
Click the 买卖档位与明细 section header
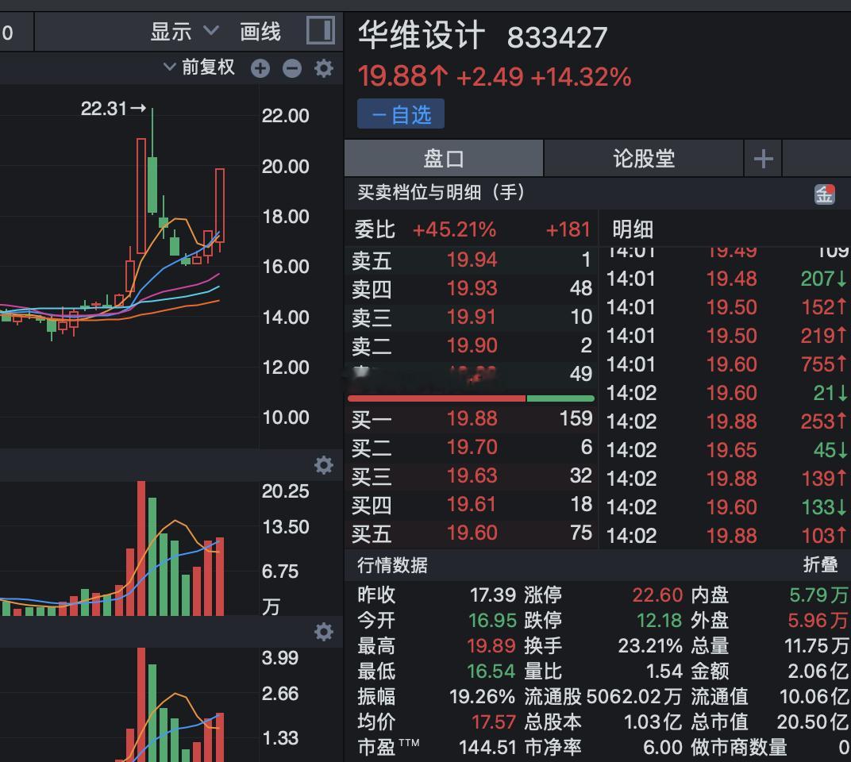tap(441, 193)
